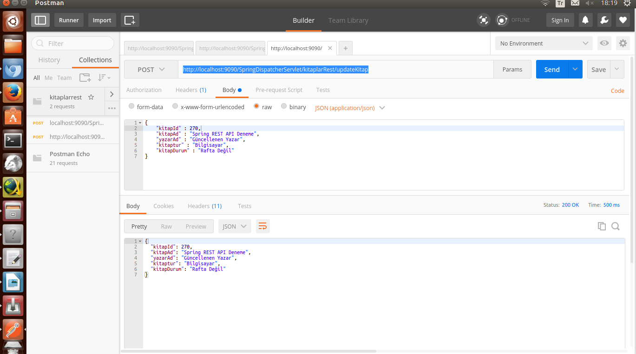Switch to Team Library tab
636x354 pixels.
(348, 20)
